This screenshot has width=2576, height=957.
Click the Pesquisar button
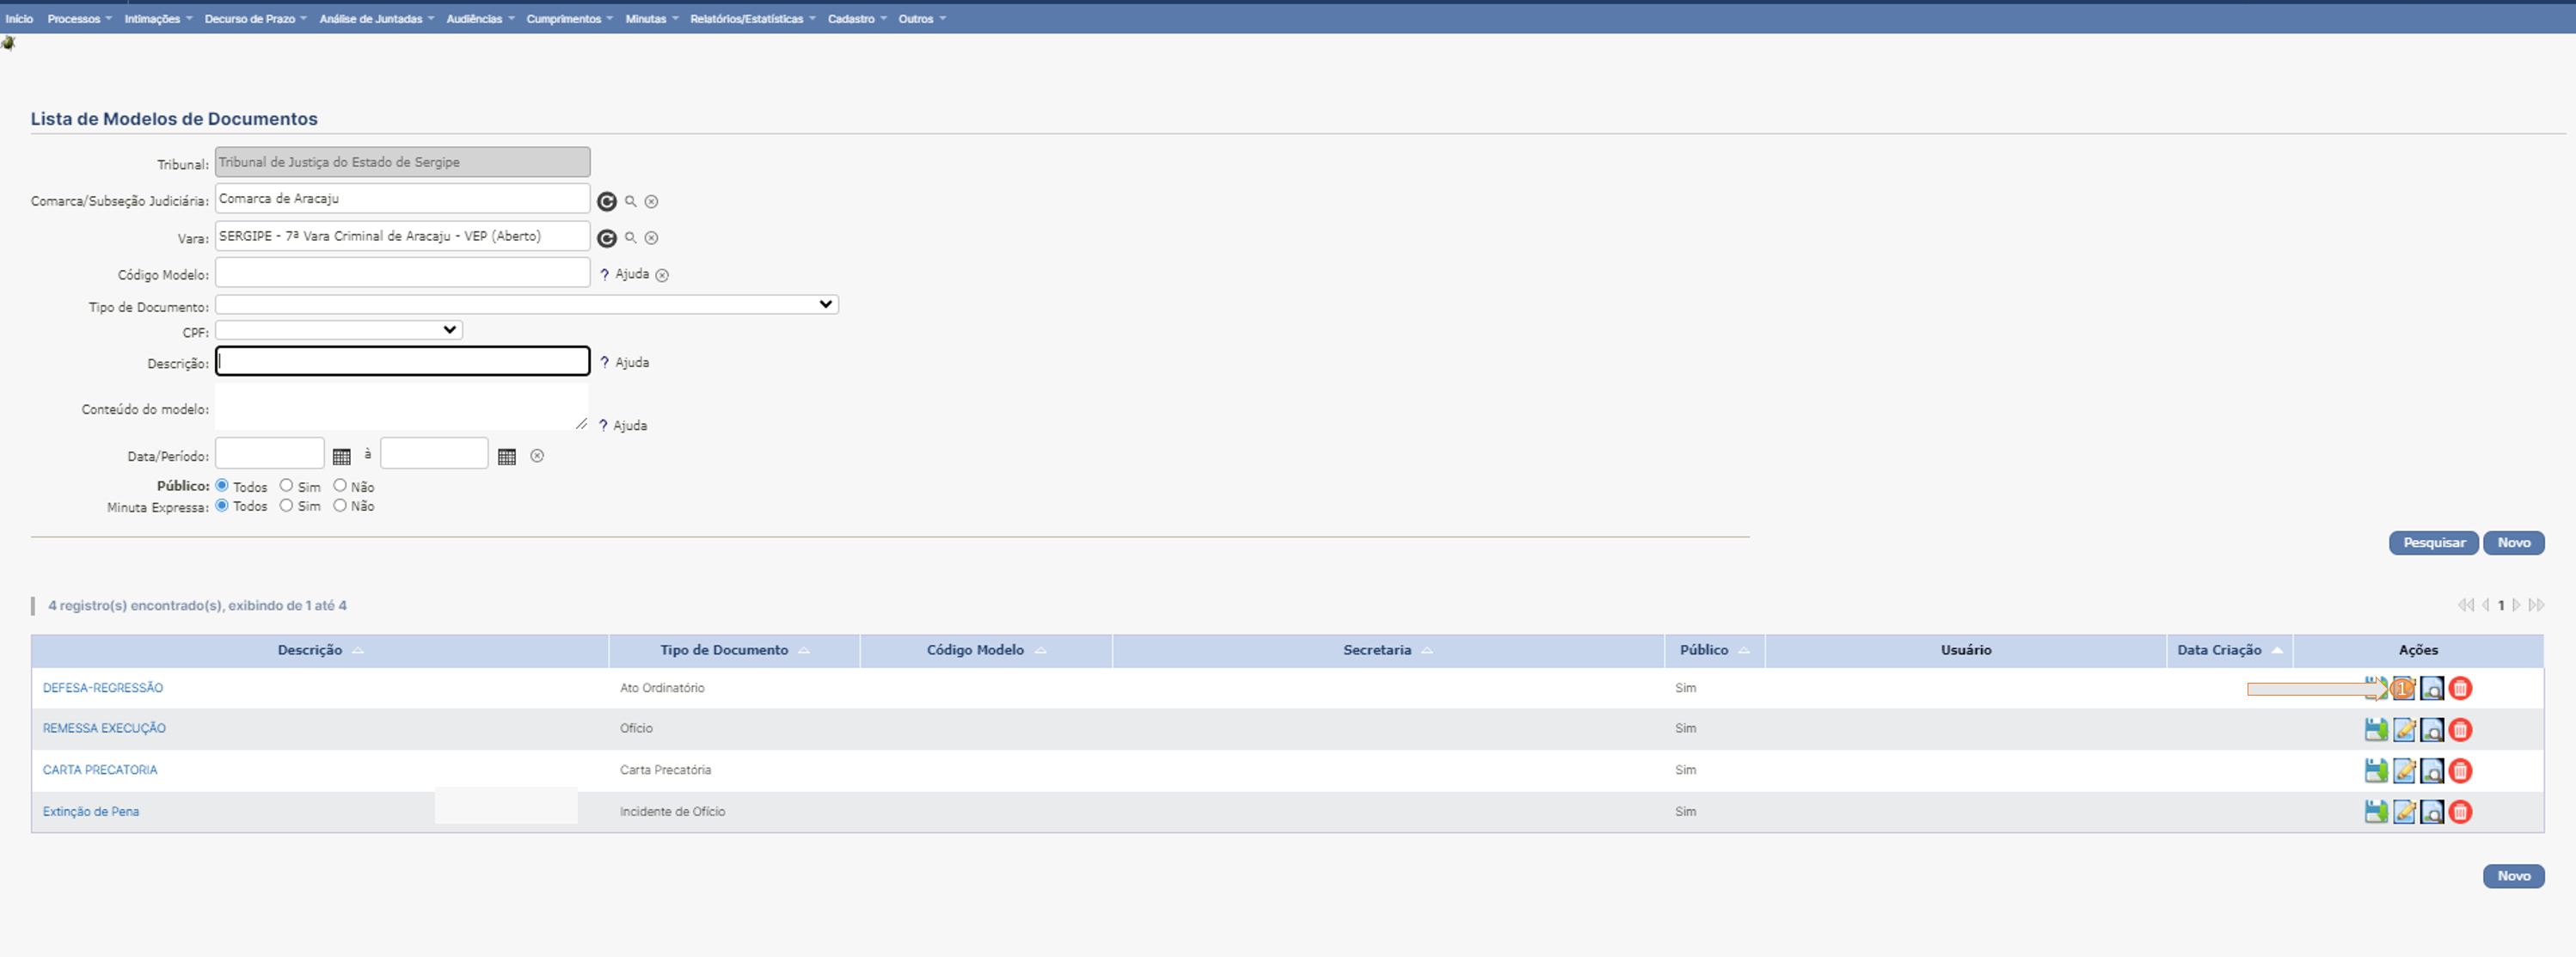click(2433, 543)
